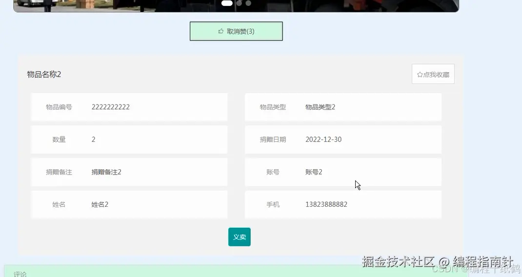Click the item number value 2222222222
This screenshot has height=277, width=522.
click(111, 107)
